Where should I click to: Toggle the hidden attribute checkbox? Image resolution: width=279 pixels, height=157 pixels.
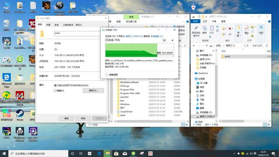click(x=55, y=91)
